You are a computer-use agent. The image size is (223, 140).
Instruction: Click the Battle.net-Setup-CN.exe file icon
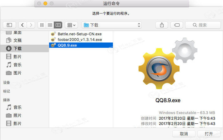tap(53, 34)
